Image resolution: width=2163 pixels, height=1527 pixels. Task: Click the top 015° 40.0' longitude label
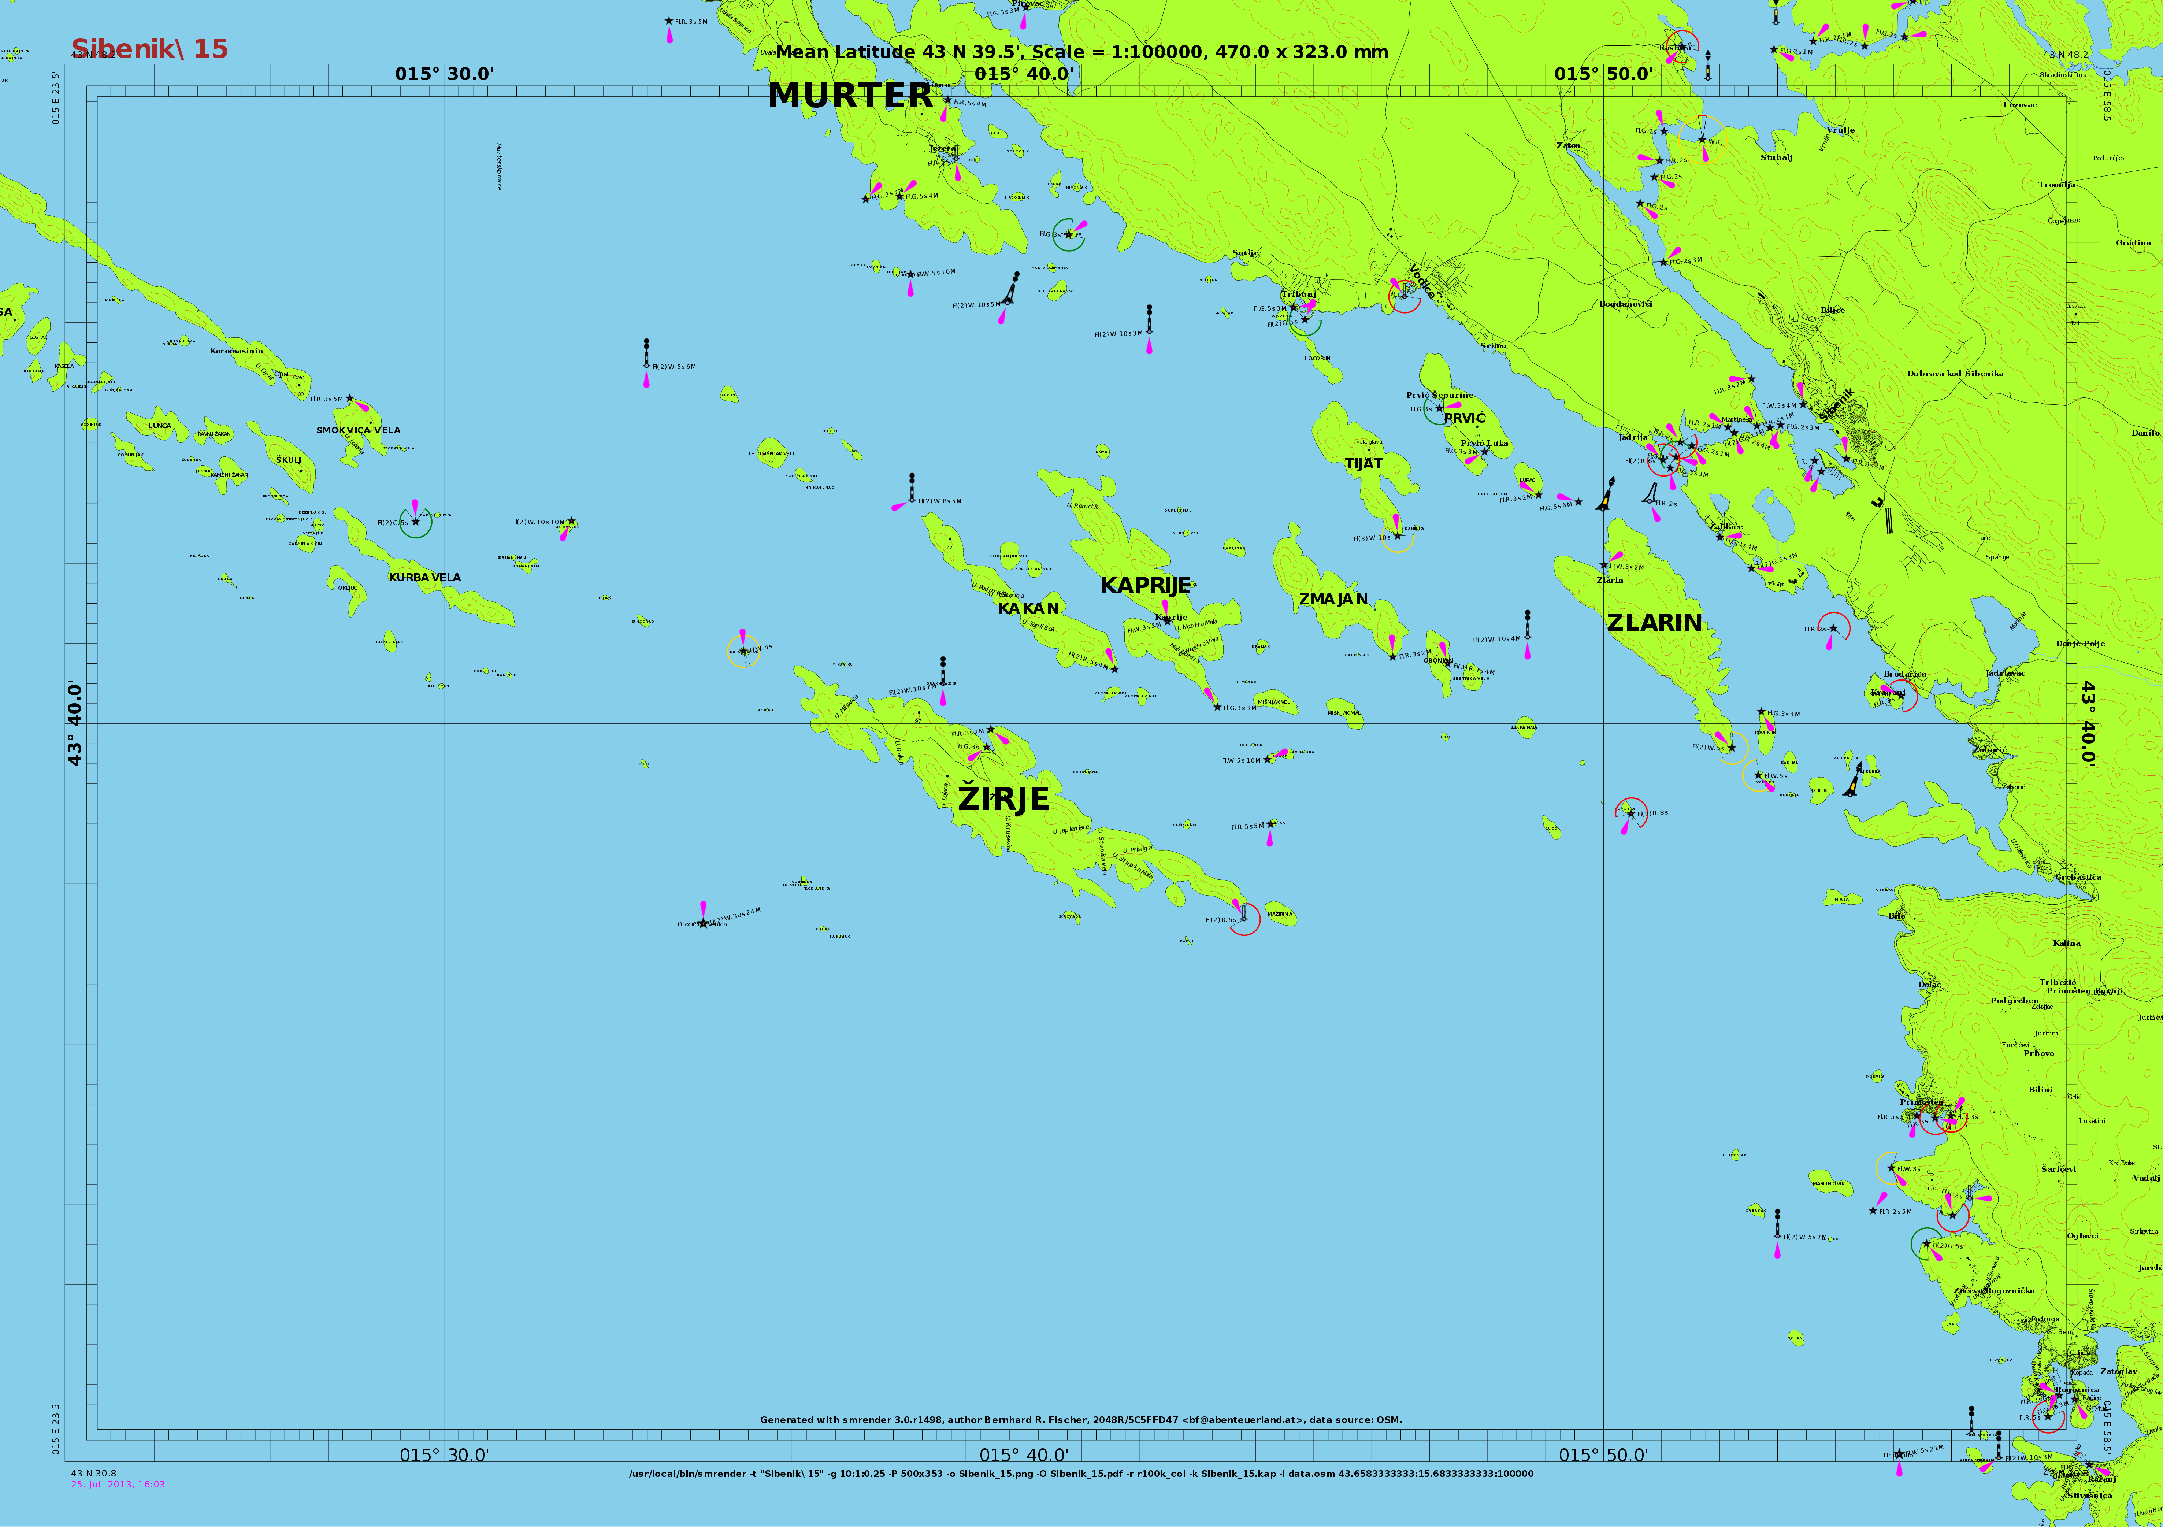(x=1023, y=74)
